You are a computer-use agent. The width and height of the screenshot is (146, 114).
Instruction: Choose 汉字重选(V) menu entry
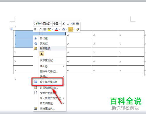[50, 60]
